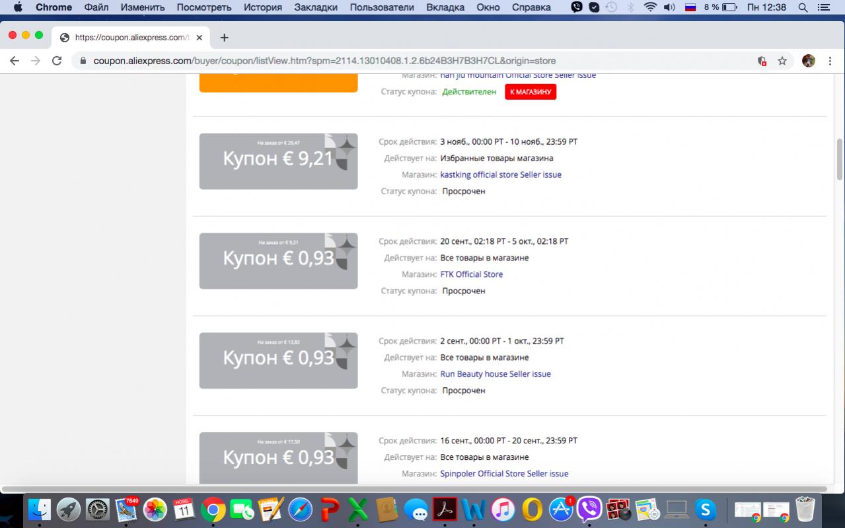Visit the FTK Official Store link

coord(471,274)
